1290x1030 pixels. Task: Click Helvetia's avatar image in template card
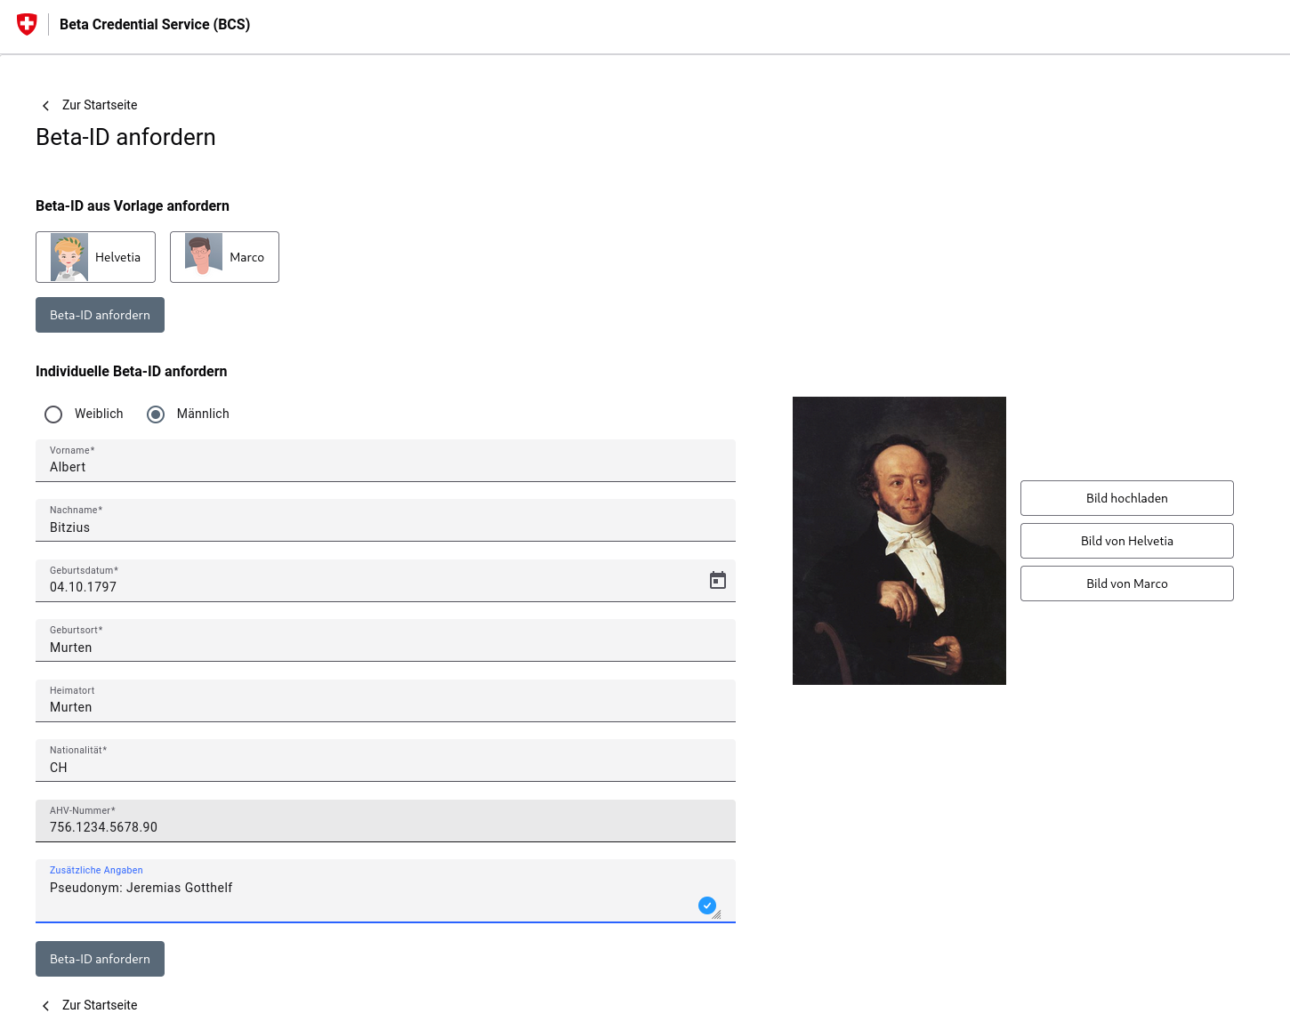69,257
